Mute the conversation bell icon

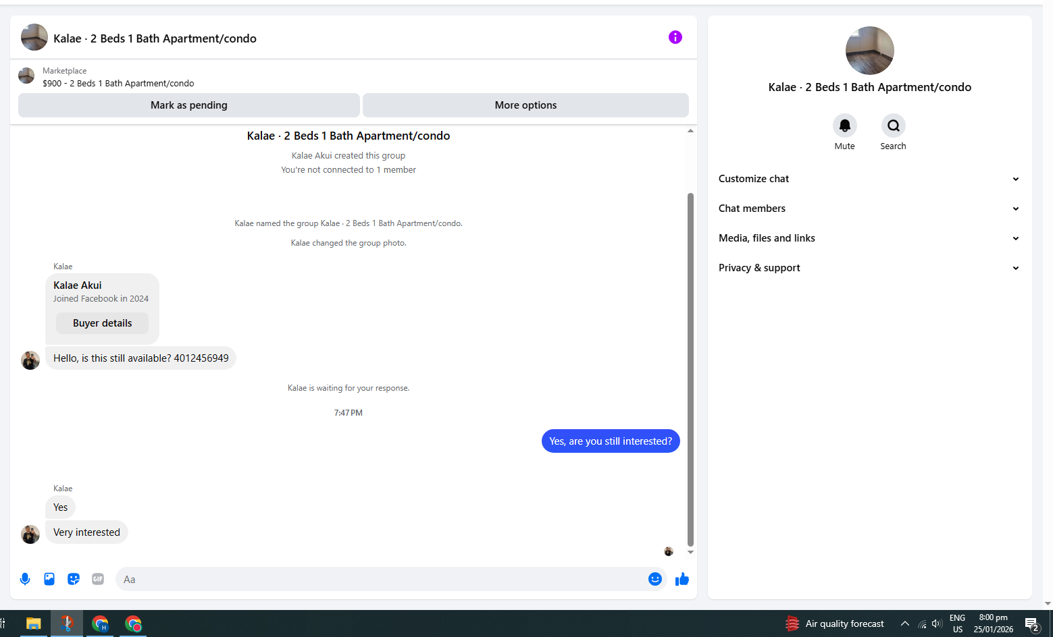point(844,126)
